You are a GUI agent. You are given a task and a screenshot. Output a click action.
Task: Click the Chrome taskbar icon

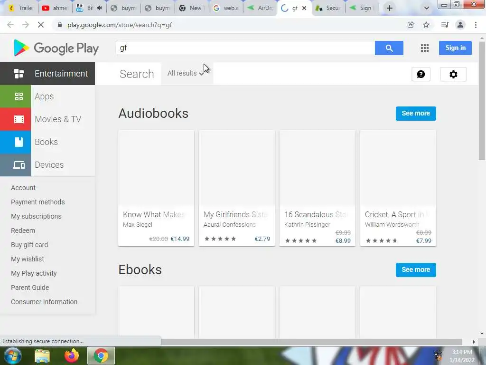(101, 355)
